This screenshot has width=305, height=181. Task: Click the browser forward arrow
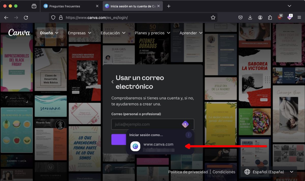pos(16,18)
